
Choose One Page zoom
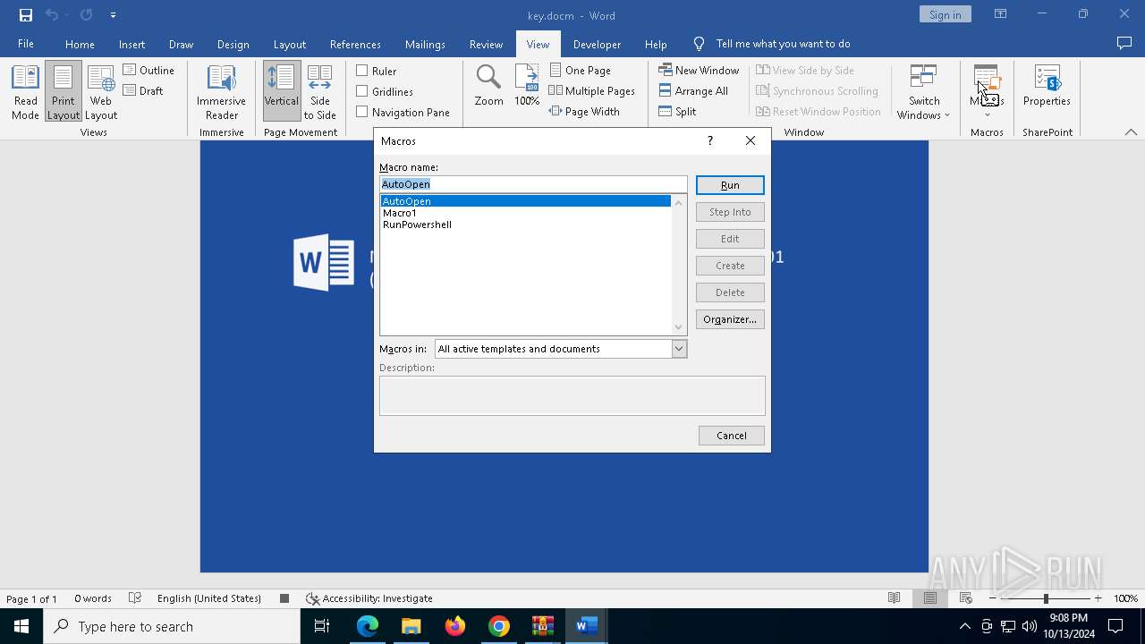pos(580,70)
